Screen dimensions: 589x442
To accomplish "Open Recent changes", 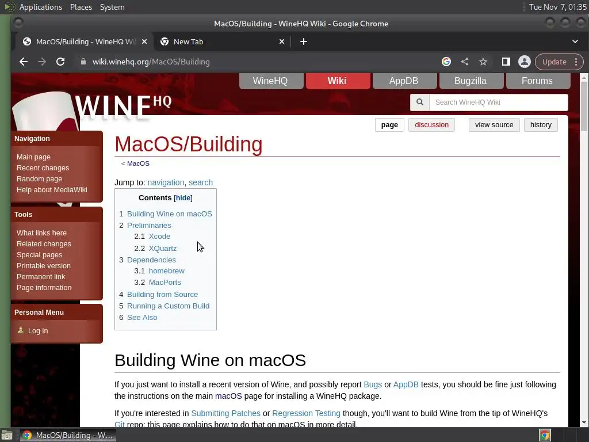I will (43, 168).
